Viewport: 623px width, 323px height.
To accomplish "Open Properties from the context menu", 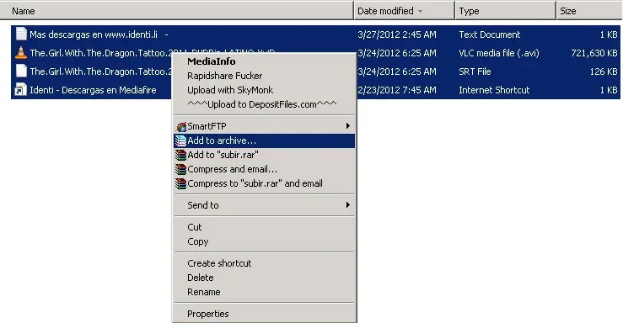I will tap(264, 314).
